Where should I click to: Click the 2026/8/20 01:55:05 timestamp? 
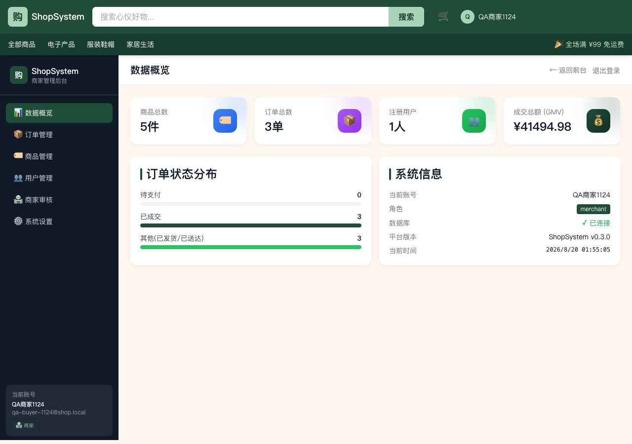[578, 250]
